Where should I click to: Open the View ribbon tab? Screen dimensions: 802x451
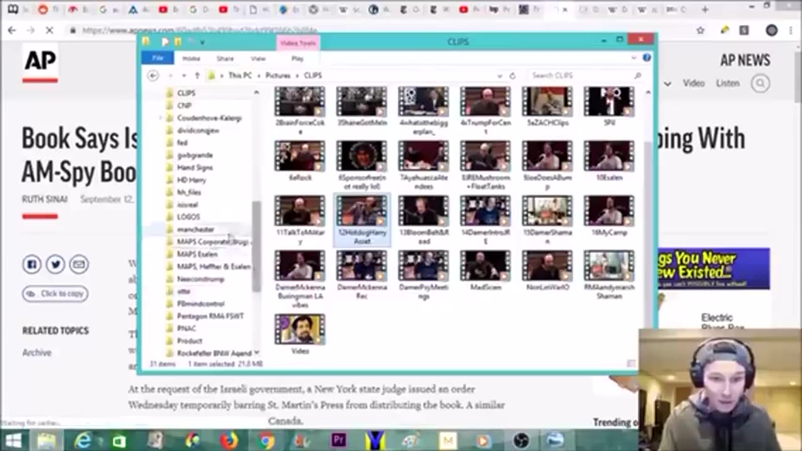258,58
